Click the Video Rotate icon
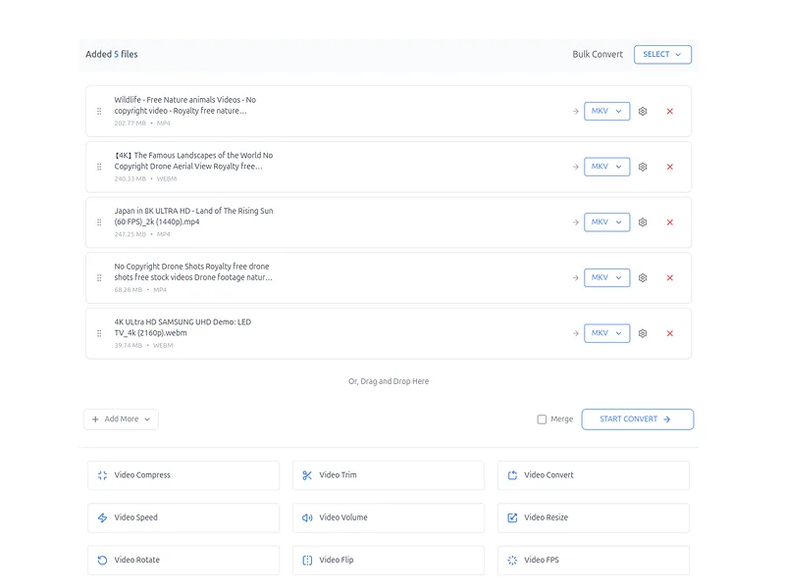 click(x=102, y=561)
